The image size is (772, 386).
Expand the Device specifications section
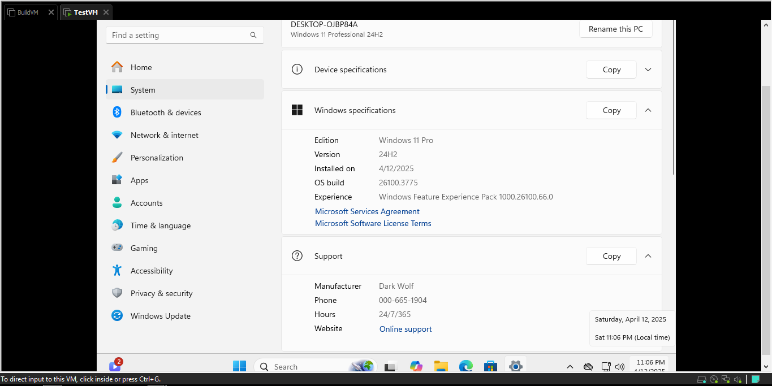click(648, 70)
